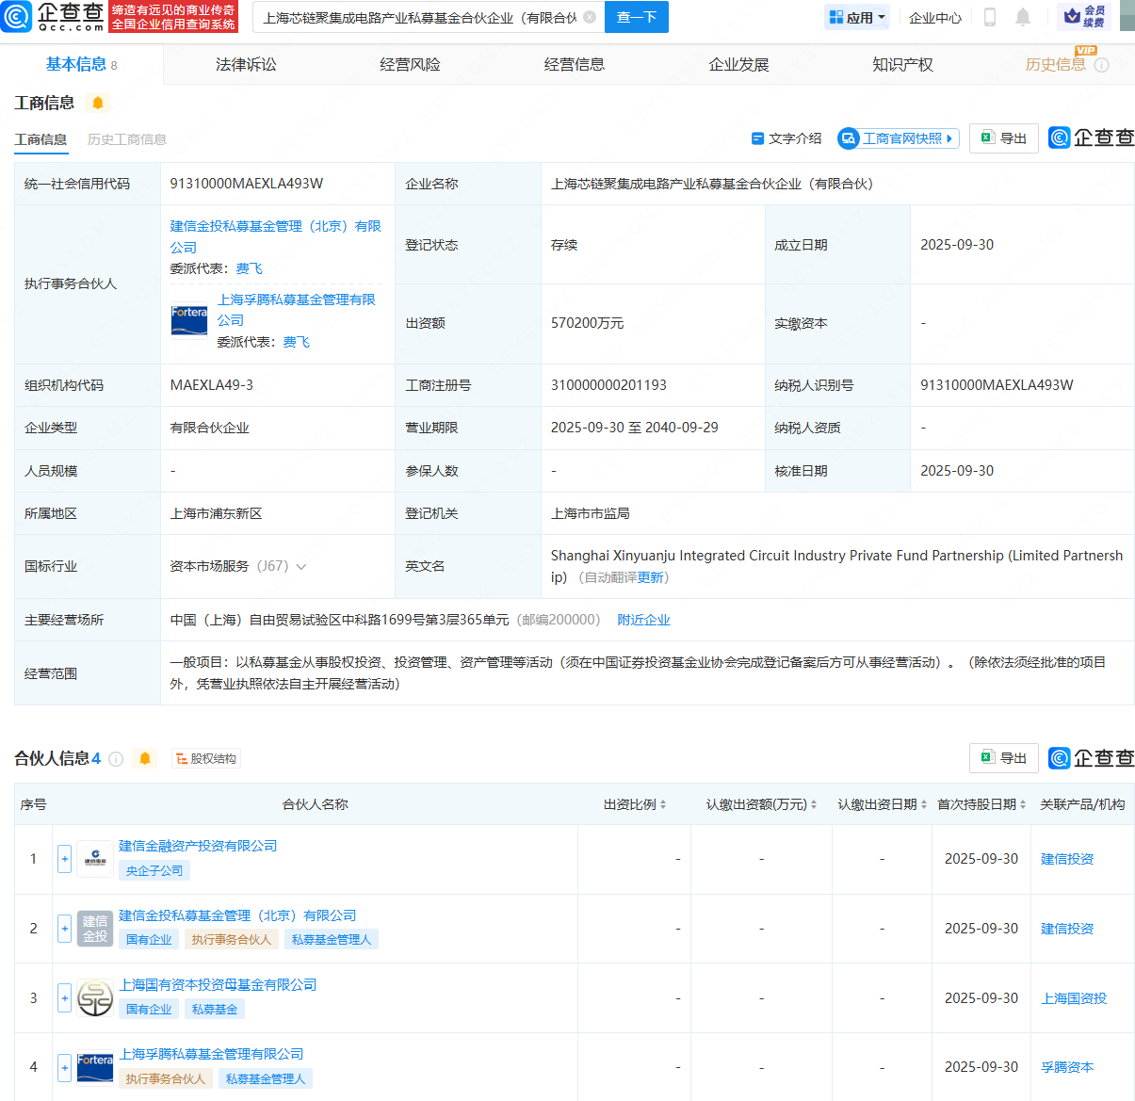Click the Fortera logo in partner row 4
The height and width of the screenshot is (1101, 1135).
[x=95, y=1067]
